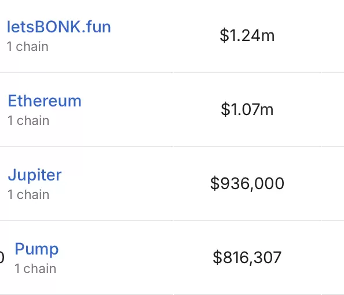Click the partially visible digit left of Pump

click(x=2, y=257)
